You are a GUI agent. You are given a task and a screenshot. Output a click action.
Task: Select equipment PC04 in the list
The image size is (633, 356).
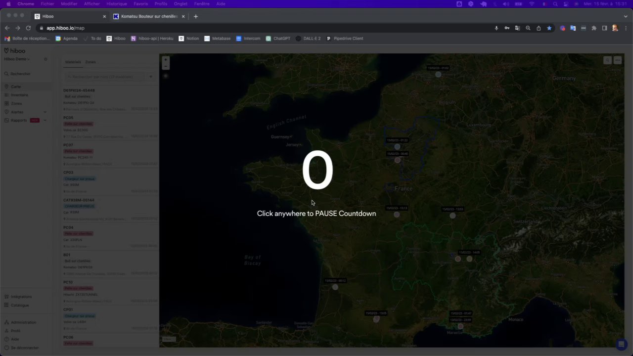[110, 237]
